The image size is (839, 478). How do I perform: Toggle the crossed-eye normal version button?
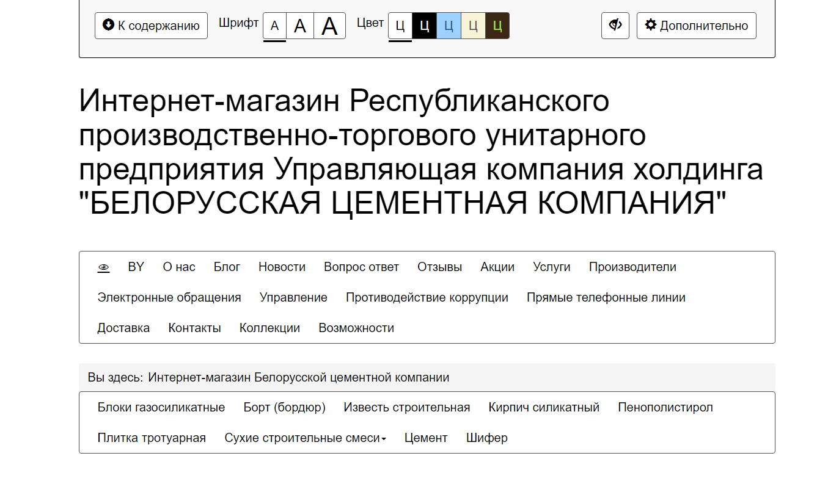tap(615, 26)
